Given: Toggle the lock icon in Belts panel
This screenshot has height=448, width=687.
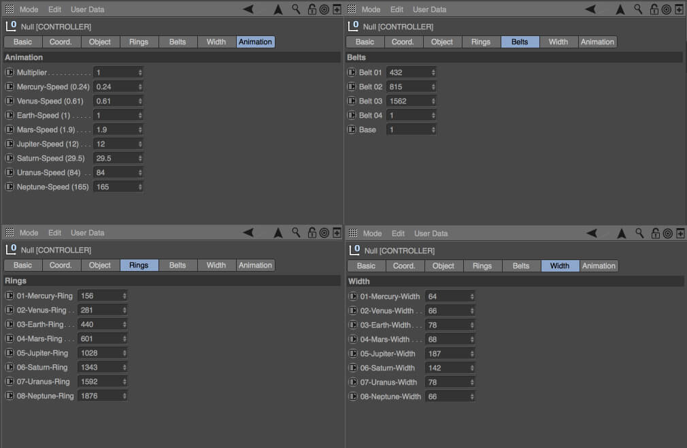Looking at the screenshot, I should [x=654, y=10].
